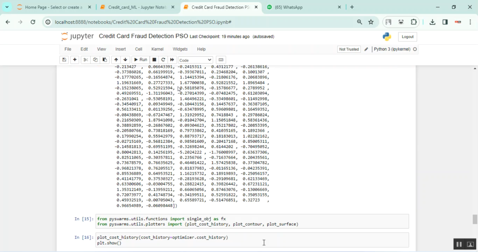The width and height of the screenshot is (478, 252).
Task: Open the command palette keyboard icon
Action: (x=221, y=60)
